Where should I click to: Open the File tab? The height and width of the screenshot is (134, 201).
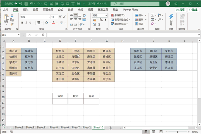coord(6,9)
